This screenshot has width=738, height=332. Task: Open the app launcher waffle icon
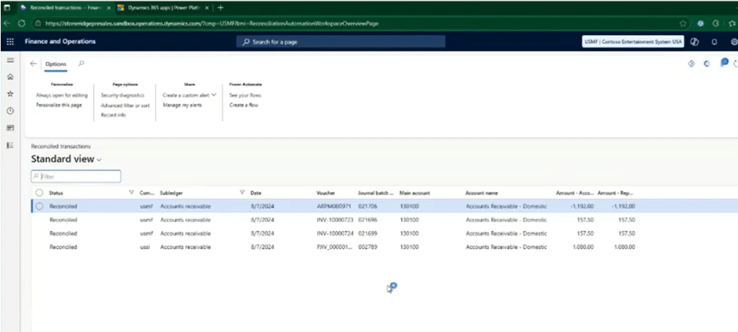click(x=10, y=41)
